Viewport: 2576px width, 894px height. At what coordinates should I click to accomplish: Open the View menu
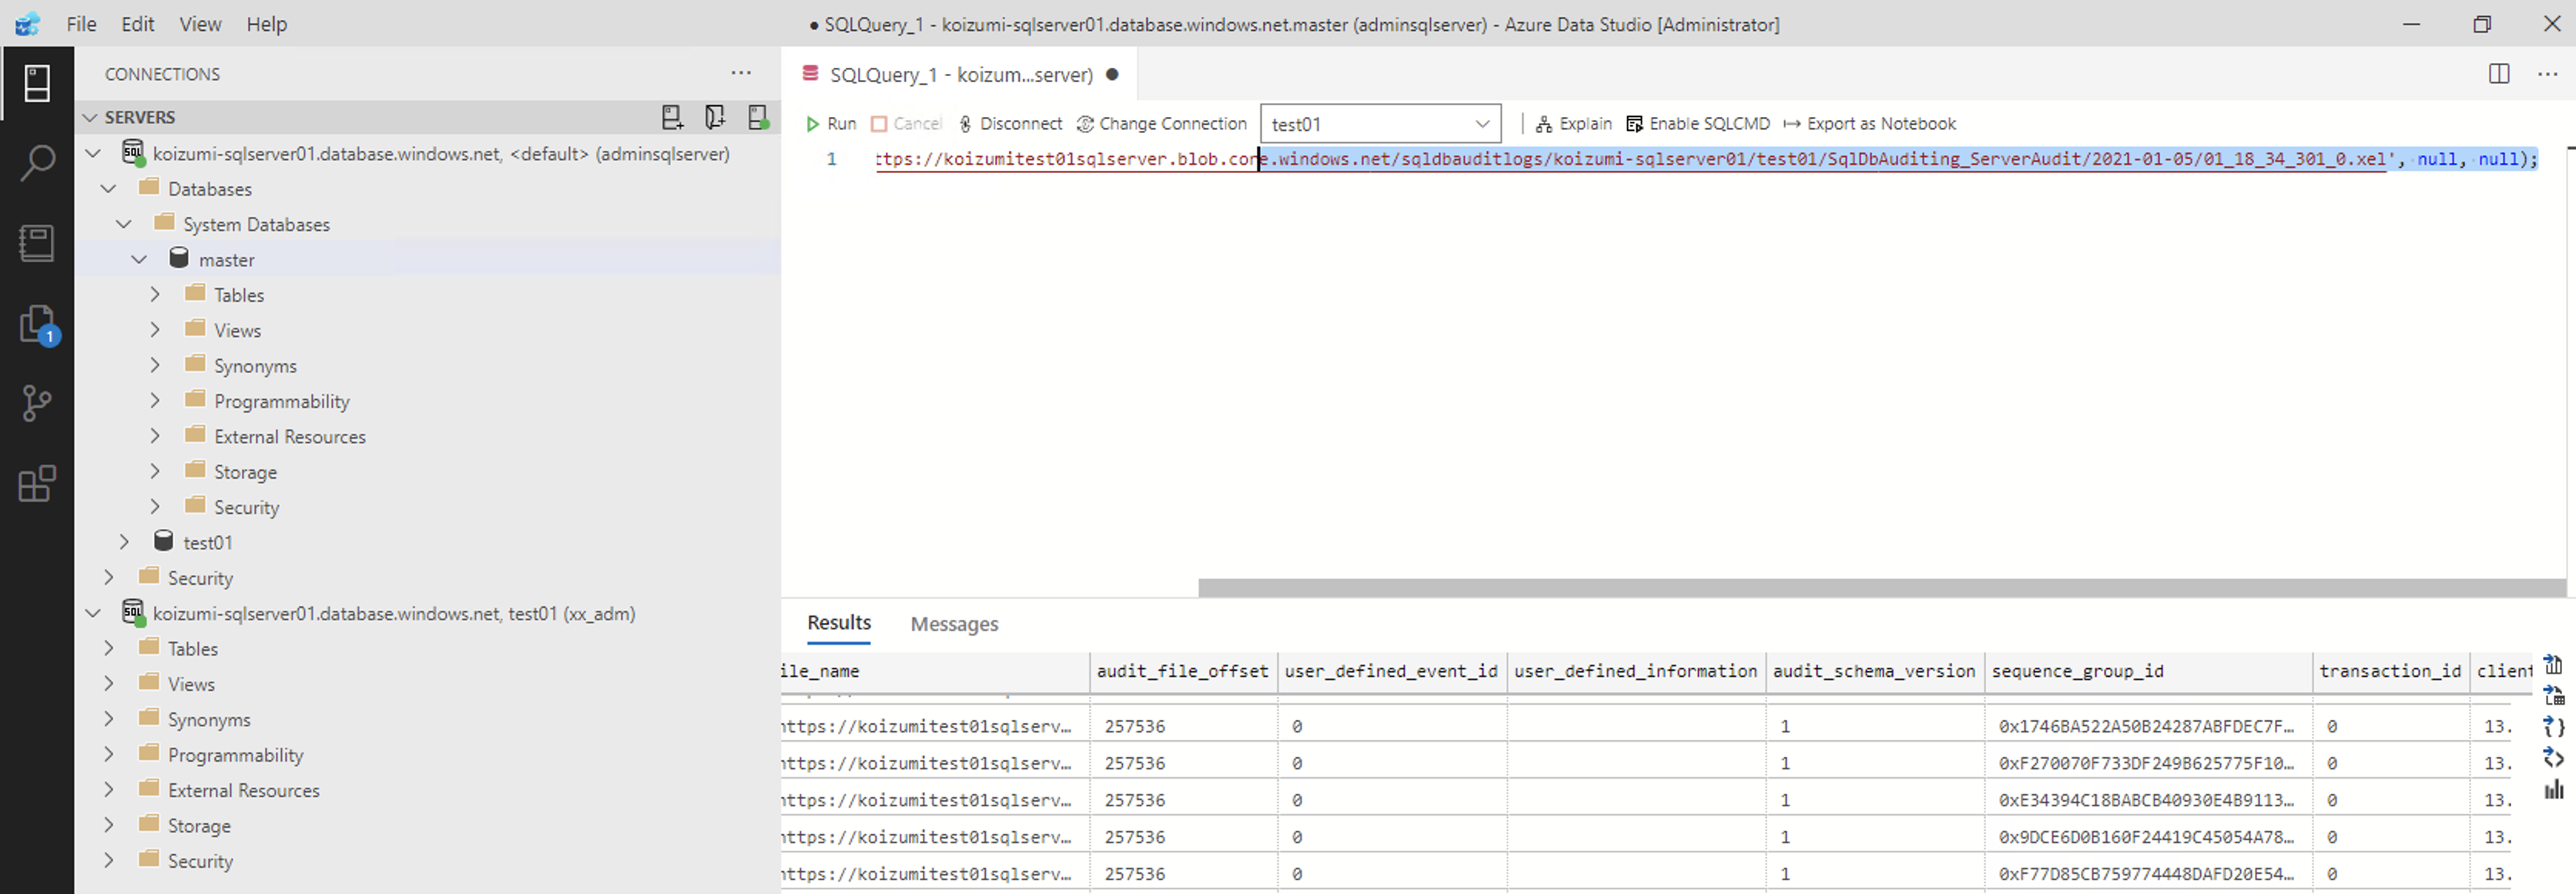(x=199, y=24)
